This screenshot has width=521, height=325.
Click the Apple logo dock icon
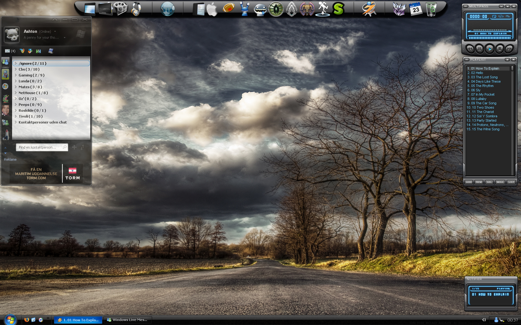point(212,9)
